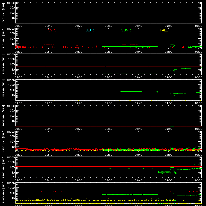Click the 100 tick label in 15400 MHz panel
This screenshot has width=206, height=206.
click(x=12, y=193)
